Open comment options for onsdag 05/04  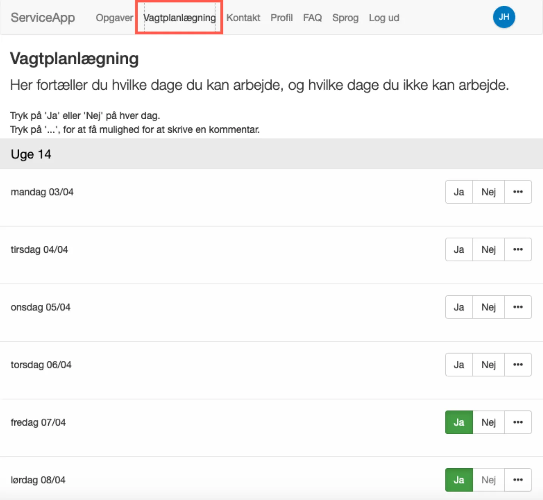(518, 307)
